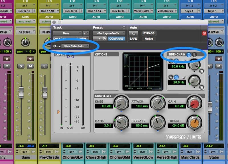228x164 pixels.
Task: Solo the Bass track
Action: pos(21,66)
